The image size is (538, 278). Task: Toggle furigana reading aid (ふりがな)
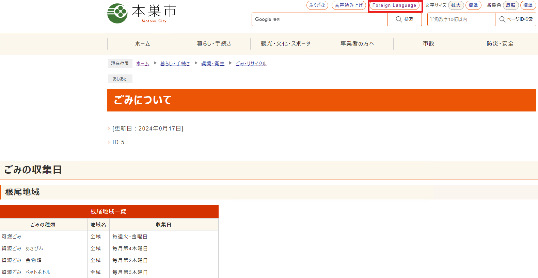(x=317, y=5)
